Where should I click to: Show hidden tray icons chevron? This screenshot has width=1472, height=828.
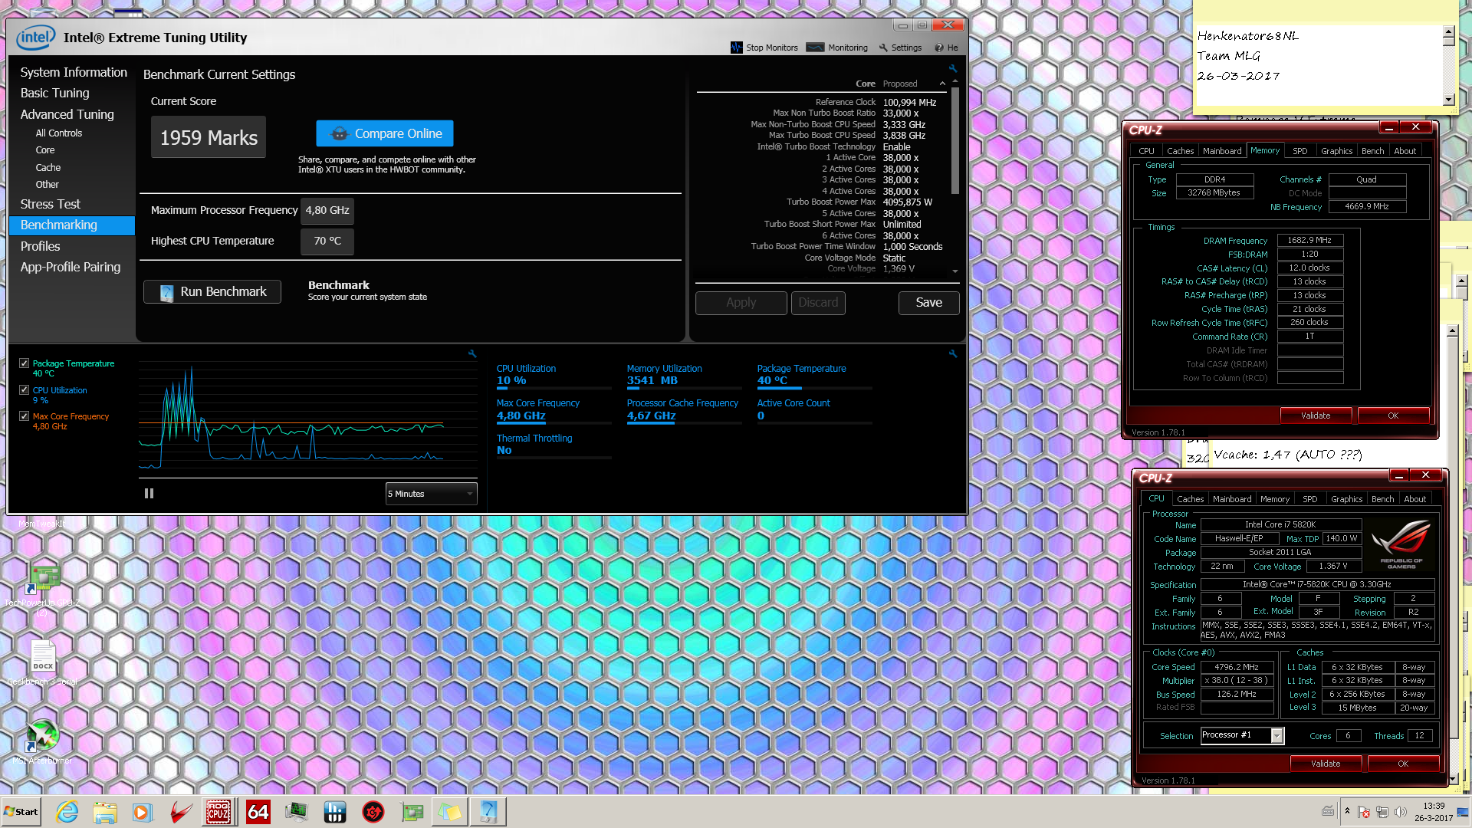point(1347,811)
